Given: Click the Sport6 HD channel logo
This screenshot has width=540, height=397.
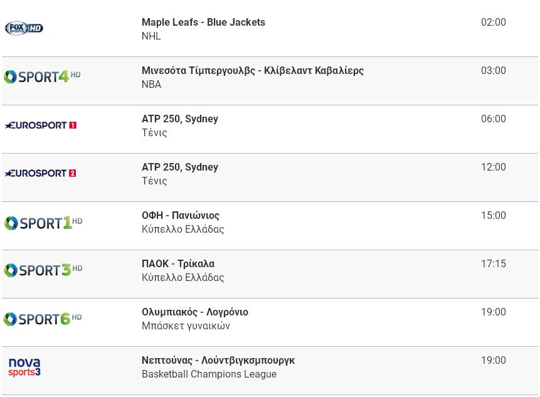Looking at the screenshot, I should [43, 319].
